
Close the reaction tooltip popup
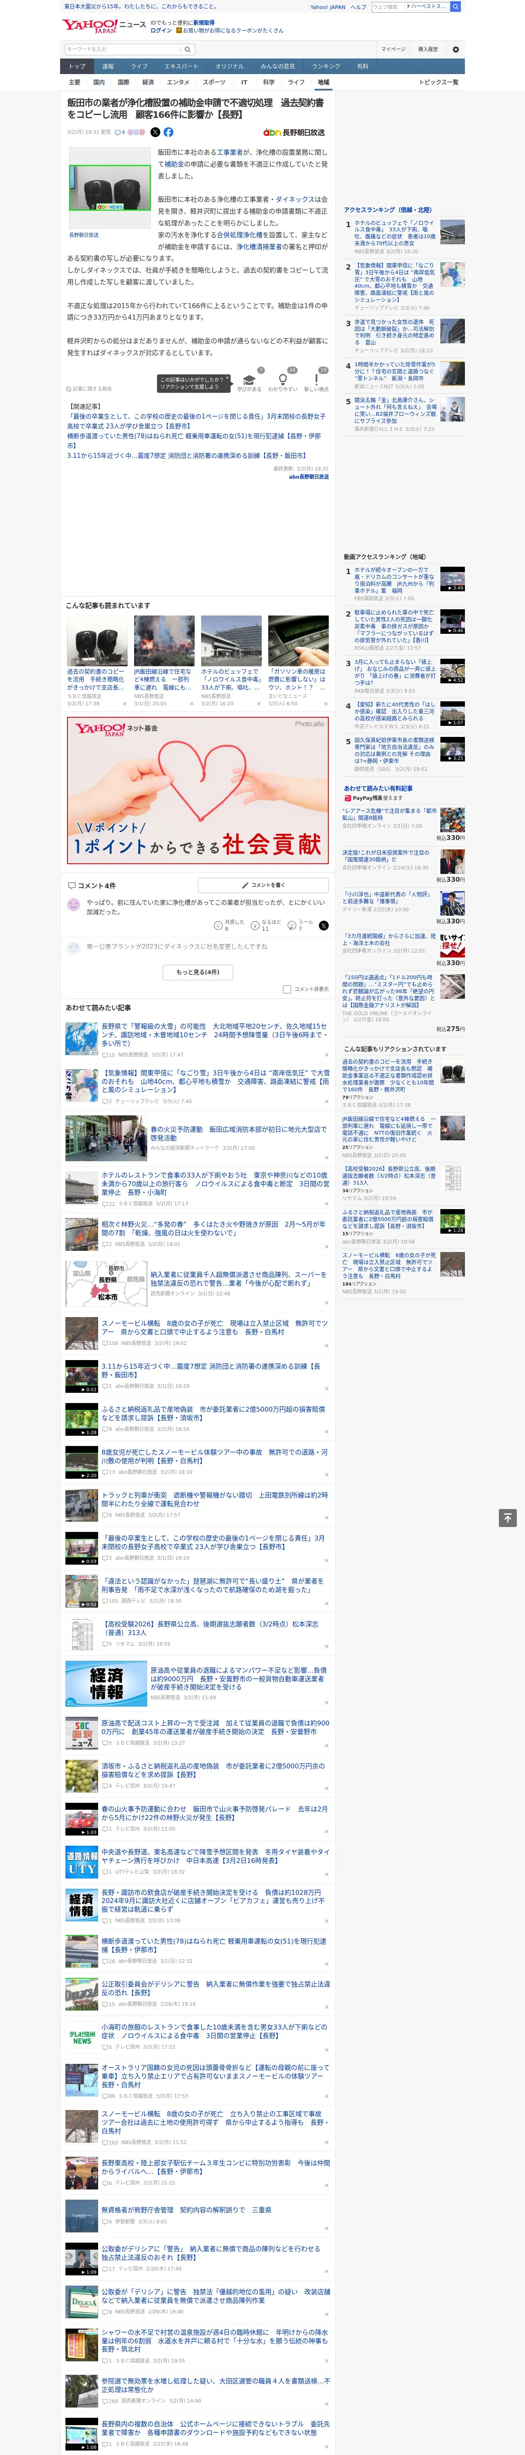tap(227, 379)
